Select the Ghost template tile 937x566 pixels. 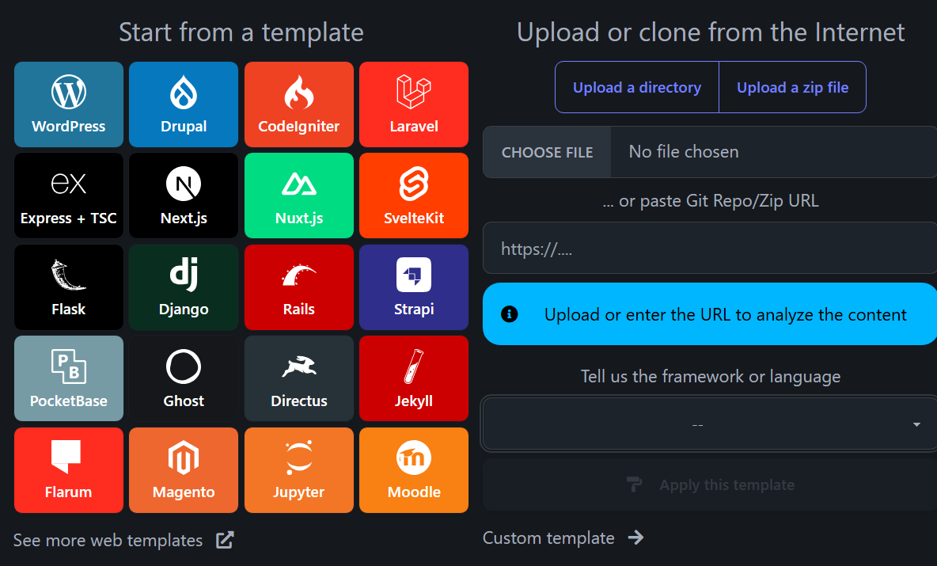pyautogui.click(x=184, y=378)
